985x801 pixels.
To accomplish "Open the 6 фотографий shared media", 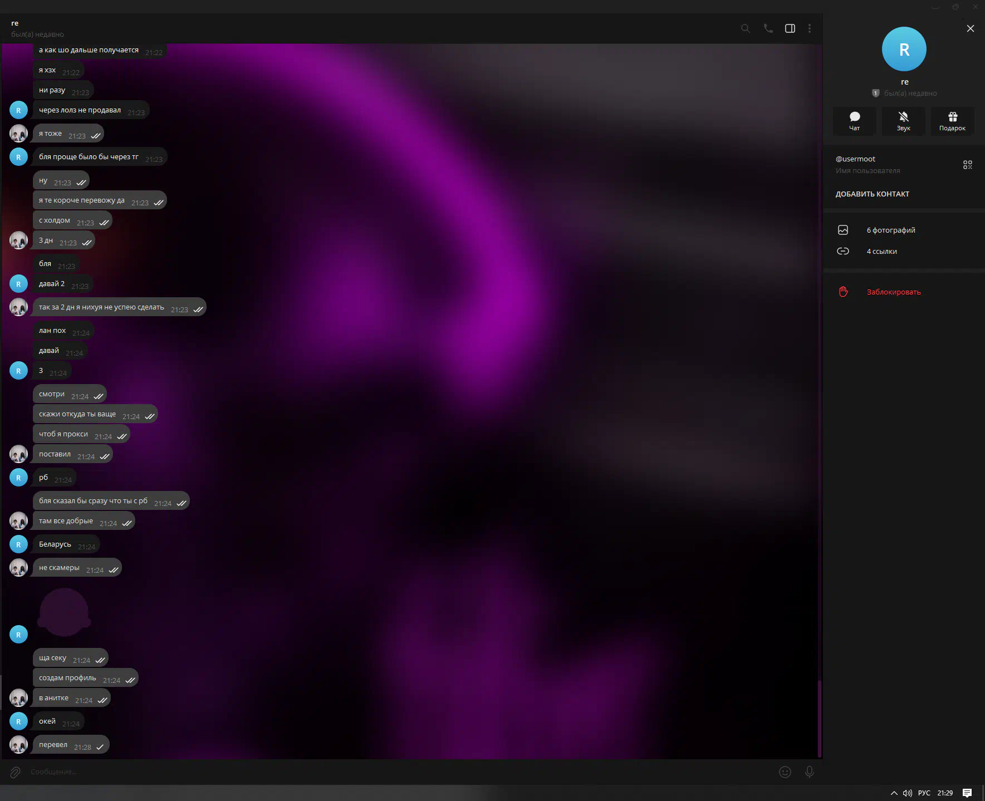I will pyautogui.click(x=890, y=230).
